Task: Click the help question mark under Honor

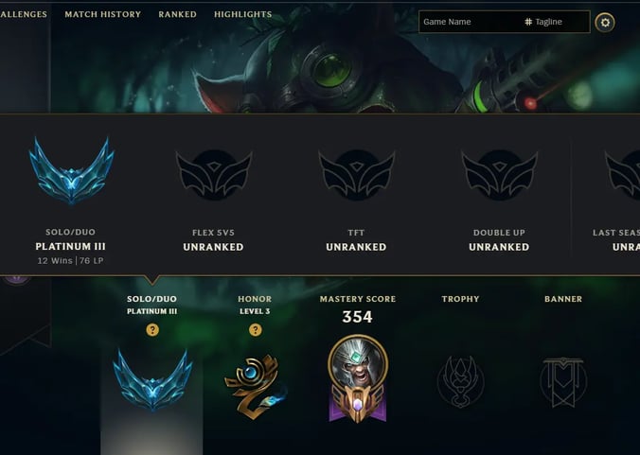Action: [256, 329]
